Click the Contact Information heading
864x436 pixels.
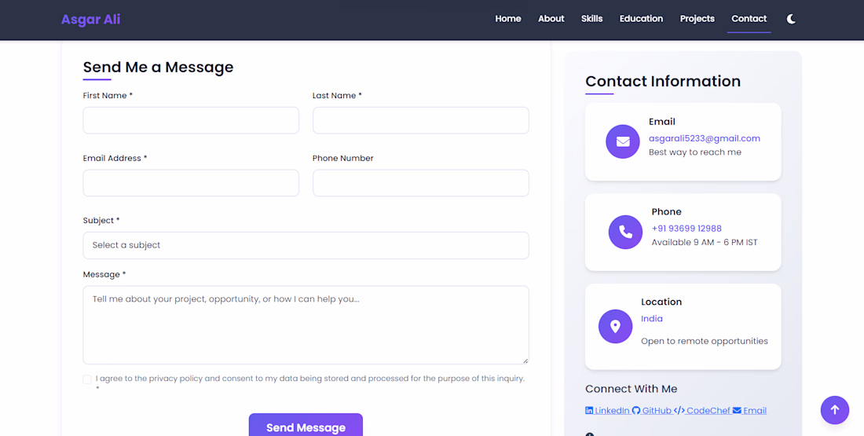pos(663,81)
